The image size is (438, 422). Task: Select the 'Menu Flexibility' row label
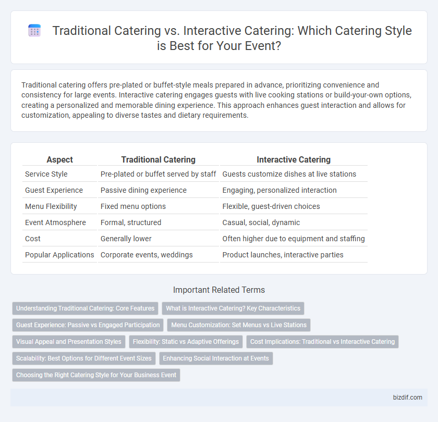[x=51, y=206]
